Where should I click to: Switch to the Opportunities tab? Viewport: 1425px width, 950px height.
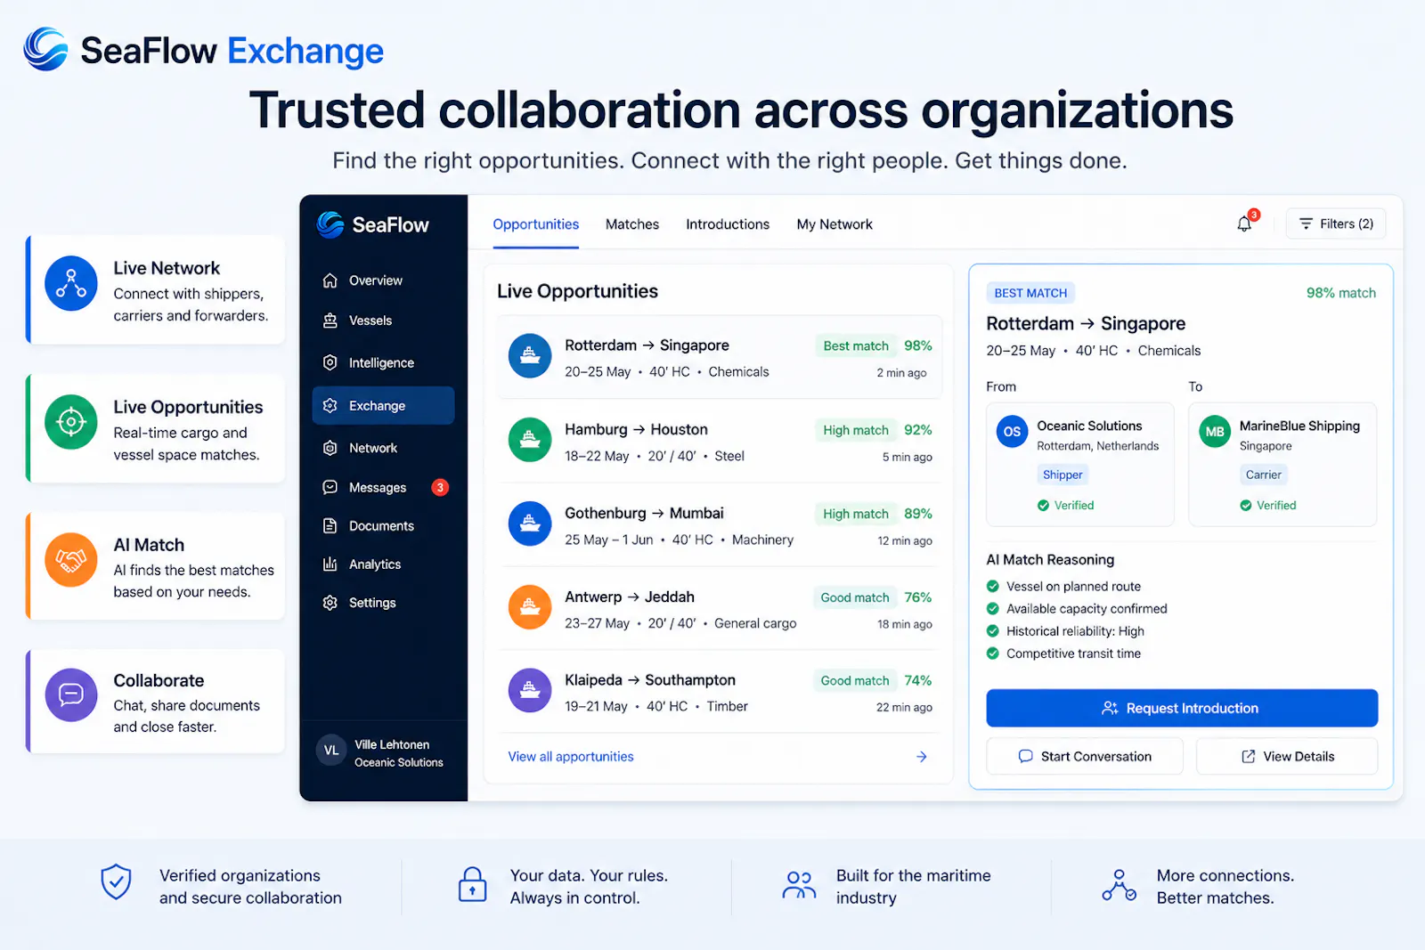(x=535, y=224)
